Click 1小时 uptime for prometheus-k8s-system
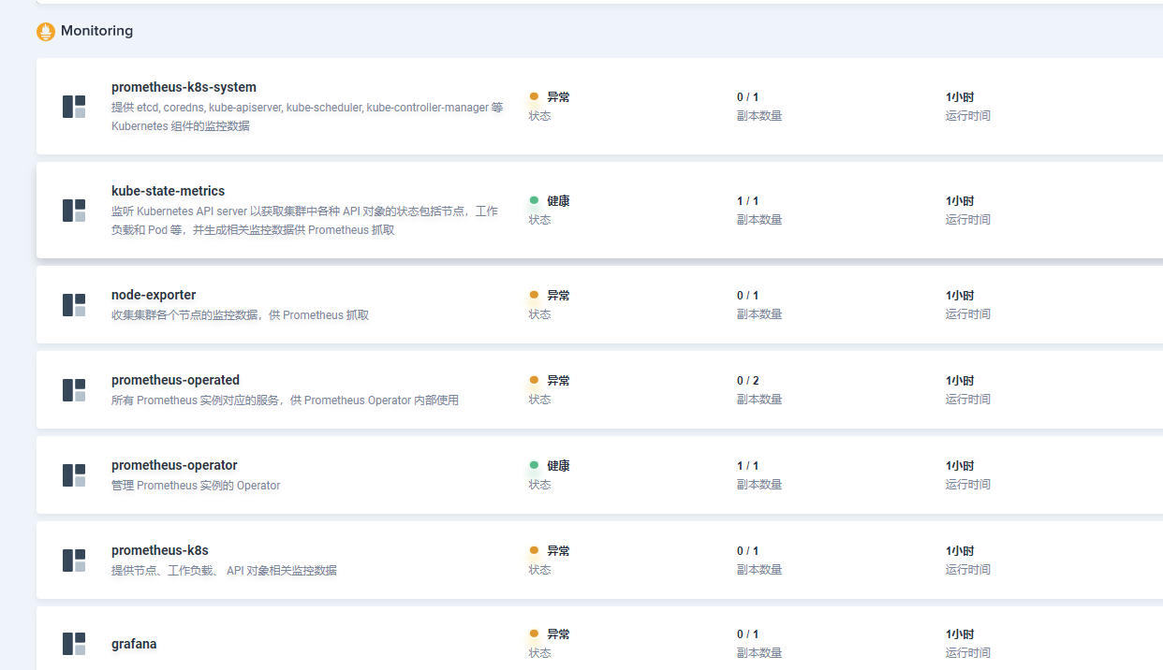This screenshot has height=670, width=1163. tap(960, 97)
